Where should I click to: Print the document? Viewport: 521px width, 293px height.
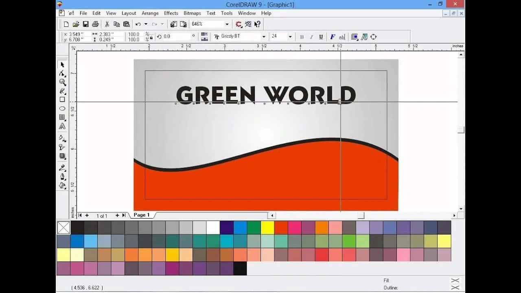(95, 24)
